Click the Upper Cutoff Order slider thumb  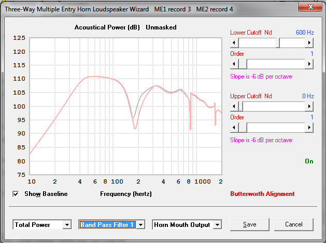[243, 127]
